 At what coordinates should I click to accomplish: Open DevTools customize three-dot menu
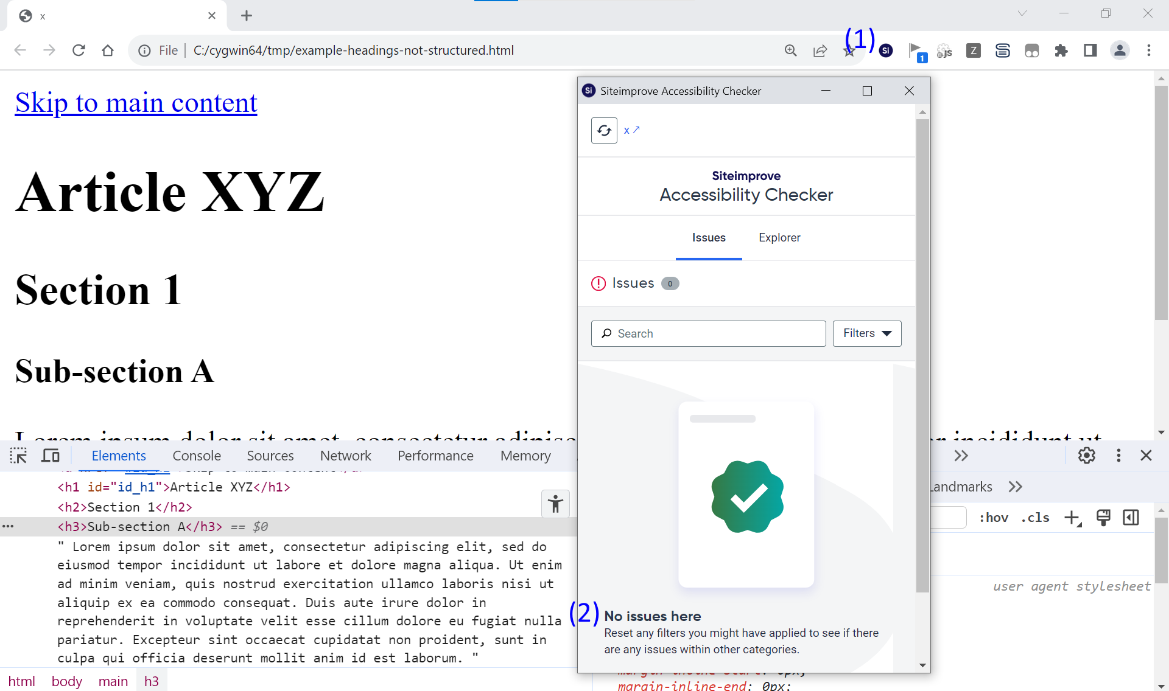[1118, 456]
